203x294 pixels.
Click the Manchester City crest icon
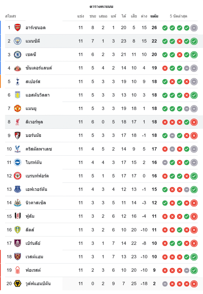18,41
